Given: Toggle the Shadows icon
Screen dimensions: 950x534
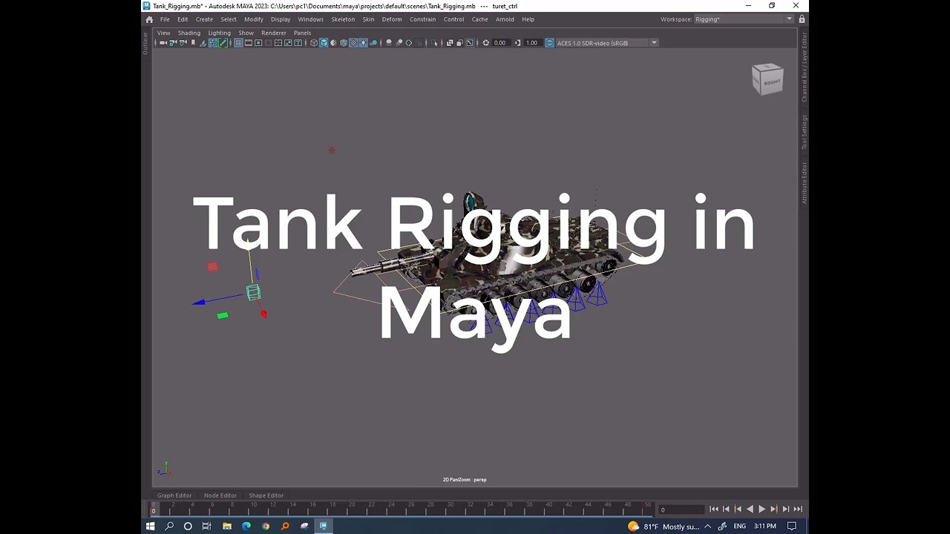Looking at the screenshot, I should [x=374, y=43].
